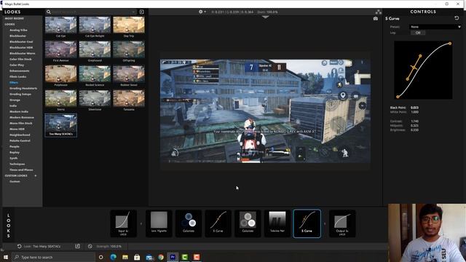This screenshot has width=466, height=262.
Task: Click the game preview image
Action: click(265, 111)
